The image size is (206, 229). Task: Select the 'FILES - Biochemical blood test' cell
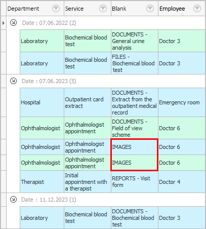[x=135, y=63]
